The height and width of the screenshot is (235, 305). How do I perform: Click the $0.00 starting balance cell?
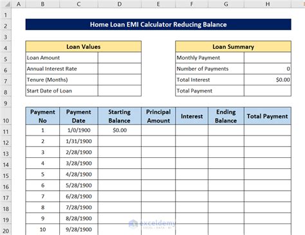pos(120,130)
